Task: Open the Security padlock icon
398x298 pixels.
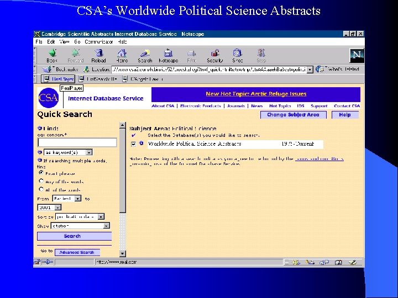Action: 214,56
